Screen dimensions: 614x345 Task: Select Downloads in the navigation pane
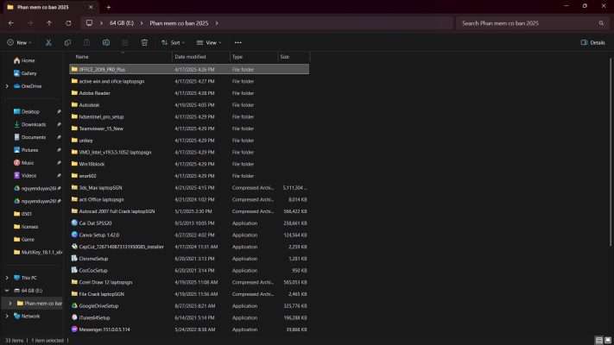click(34, 124)
